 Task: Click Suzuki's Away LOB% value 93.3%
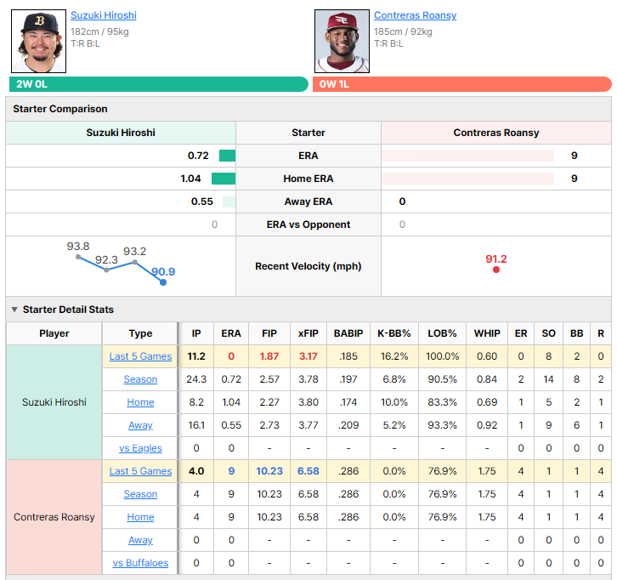click(442, 425)
